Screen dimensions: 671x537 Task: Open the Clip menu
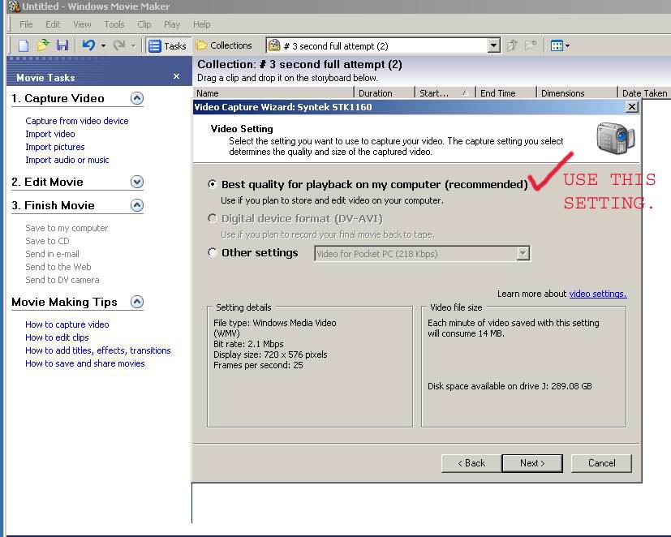[x=144, y=24]
